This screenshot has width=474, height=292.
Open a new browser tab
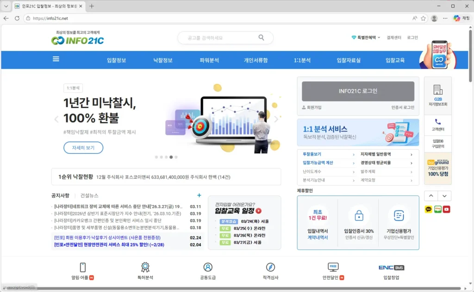pyautogui.click(x=92, y=6)
